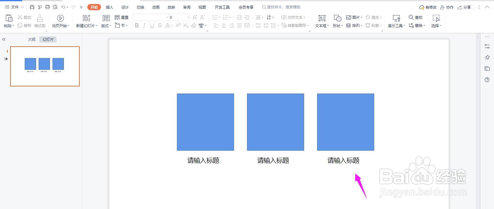Undo the last action
494x209 pixels.
pos(63,7)
